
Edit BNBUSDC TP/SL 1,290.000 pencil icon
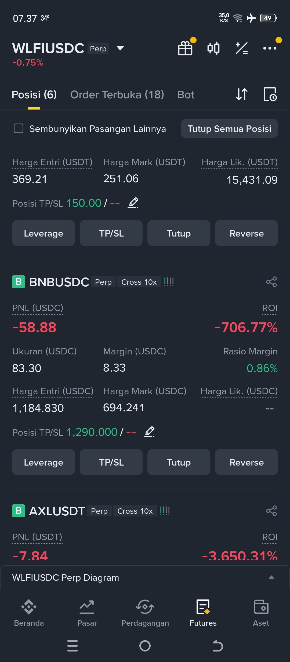[x=149, y=432]
